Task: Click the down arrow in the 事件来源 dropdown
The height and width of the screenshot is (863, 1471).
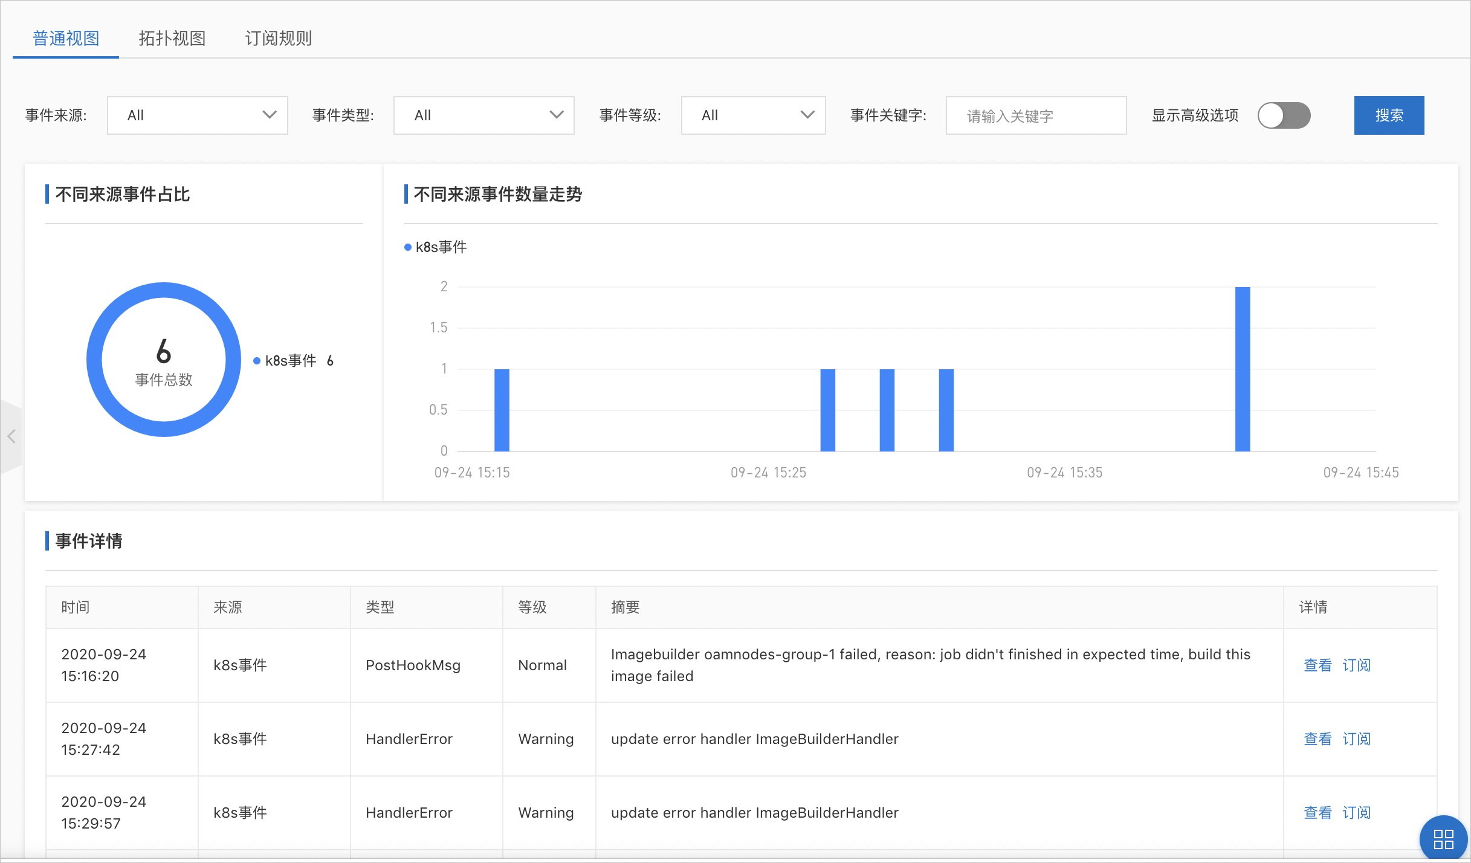Action: (270, 115)
